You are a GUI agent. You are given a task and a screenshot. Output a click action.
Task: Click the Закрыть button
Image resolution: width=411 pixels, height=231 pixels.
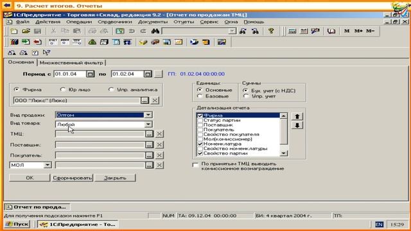click(x=115, y=178)
